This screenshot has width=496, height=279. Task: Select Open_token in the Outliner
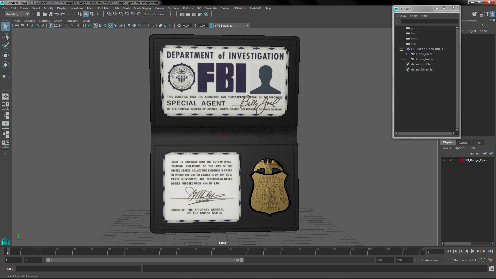click(x=424, y=59)
